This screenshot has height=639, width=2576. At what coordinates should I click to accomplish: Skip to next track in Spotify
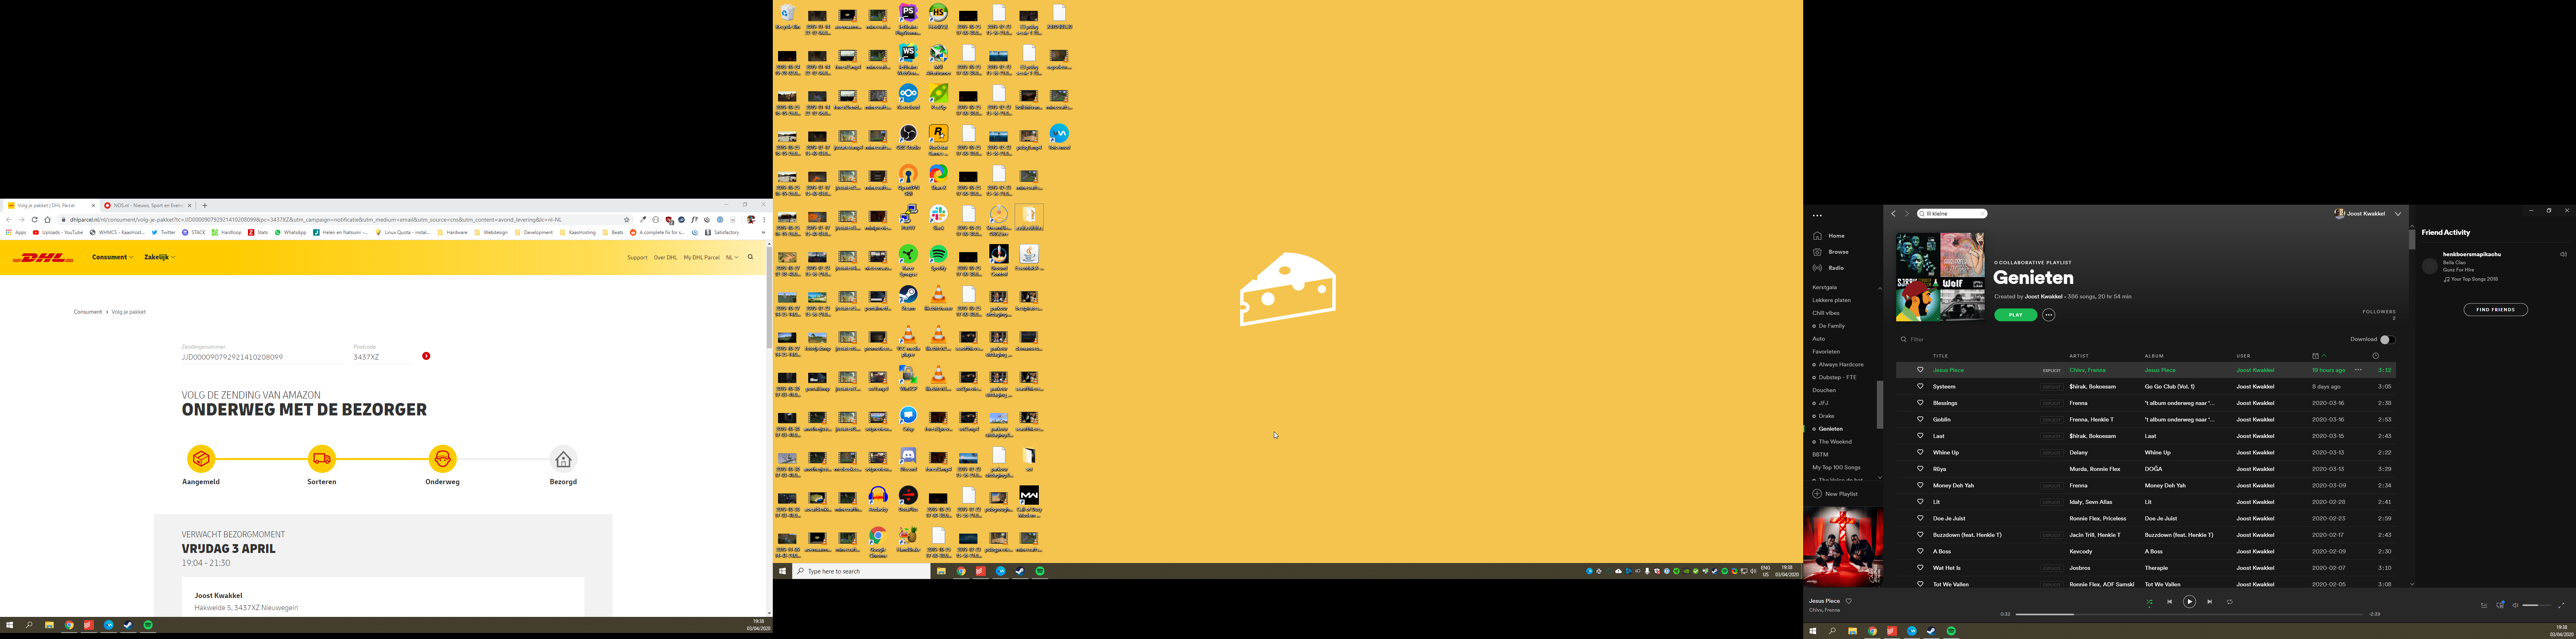coord(2210,602)
